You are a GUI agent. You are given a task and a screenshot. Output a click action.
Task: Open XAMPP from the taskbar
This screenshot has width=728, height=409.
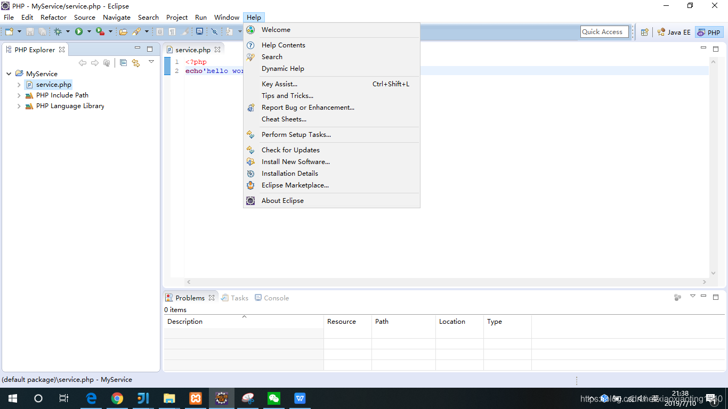196,398
